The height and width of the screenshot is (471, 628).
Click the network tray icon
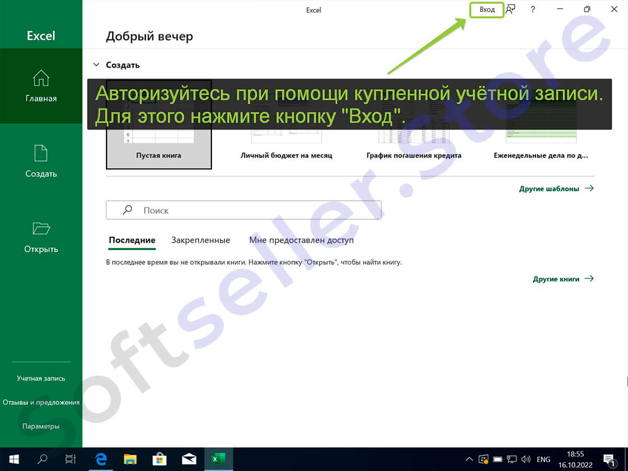(511, 459)
